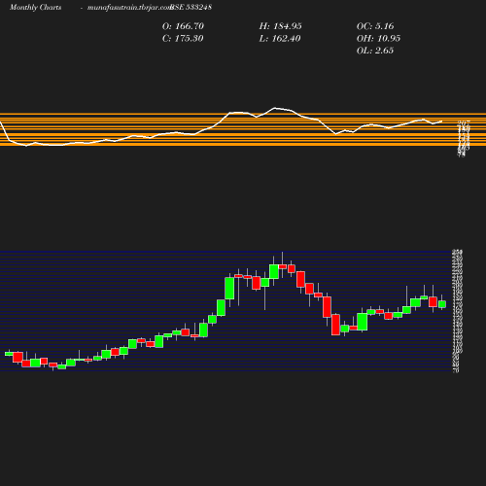This screenshot has height=486, width=486.
Task: Click the 'OC: 5.16' value
Action: pyautogui.click(x=375, y=26)
